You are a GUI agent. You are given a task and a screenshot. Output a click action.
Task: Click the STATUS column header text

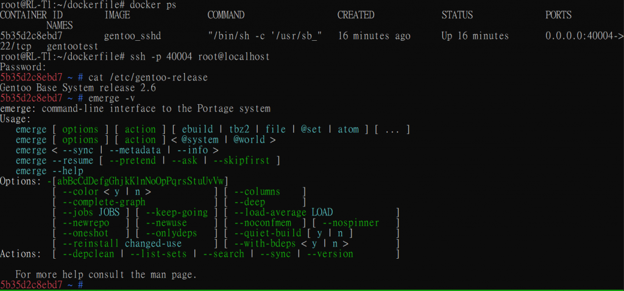[457, 15]
